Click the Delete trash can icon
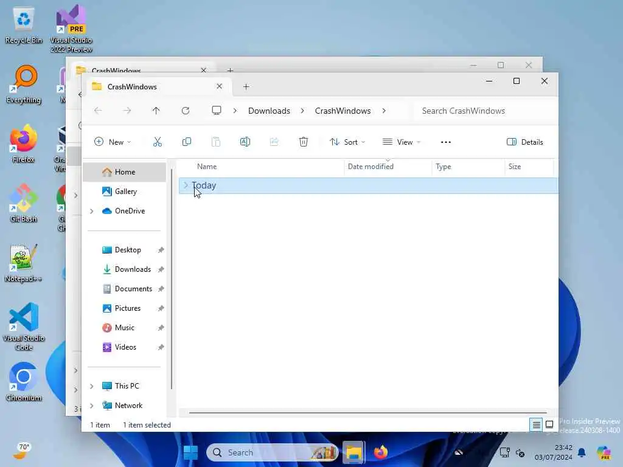Image resolution: width=623 pixels, height=467 pixels. point(304,142)
